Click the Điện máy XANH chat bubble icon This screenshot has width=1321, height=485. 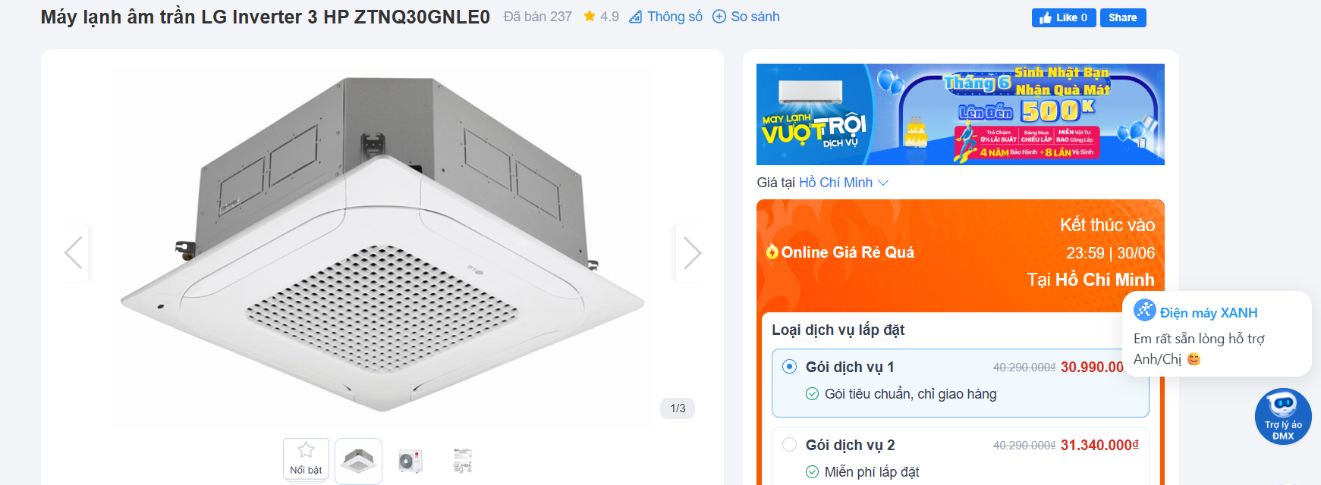(x=1144, y=310)
